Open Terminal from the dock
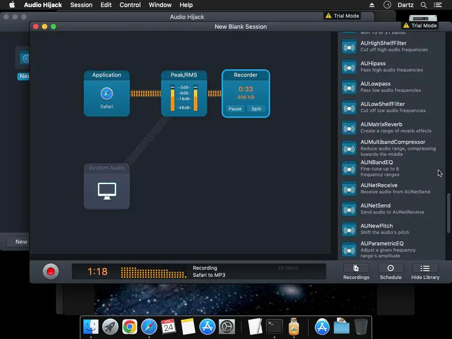 coord(275,327)
